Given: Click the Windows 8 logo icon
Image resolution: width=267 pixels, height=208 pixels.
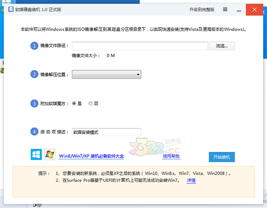Looking at the screenshot, I should (36, 154).
